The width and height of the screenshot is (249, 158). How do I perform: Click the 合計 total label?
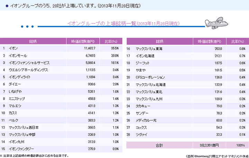click(159, 145)
